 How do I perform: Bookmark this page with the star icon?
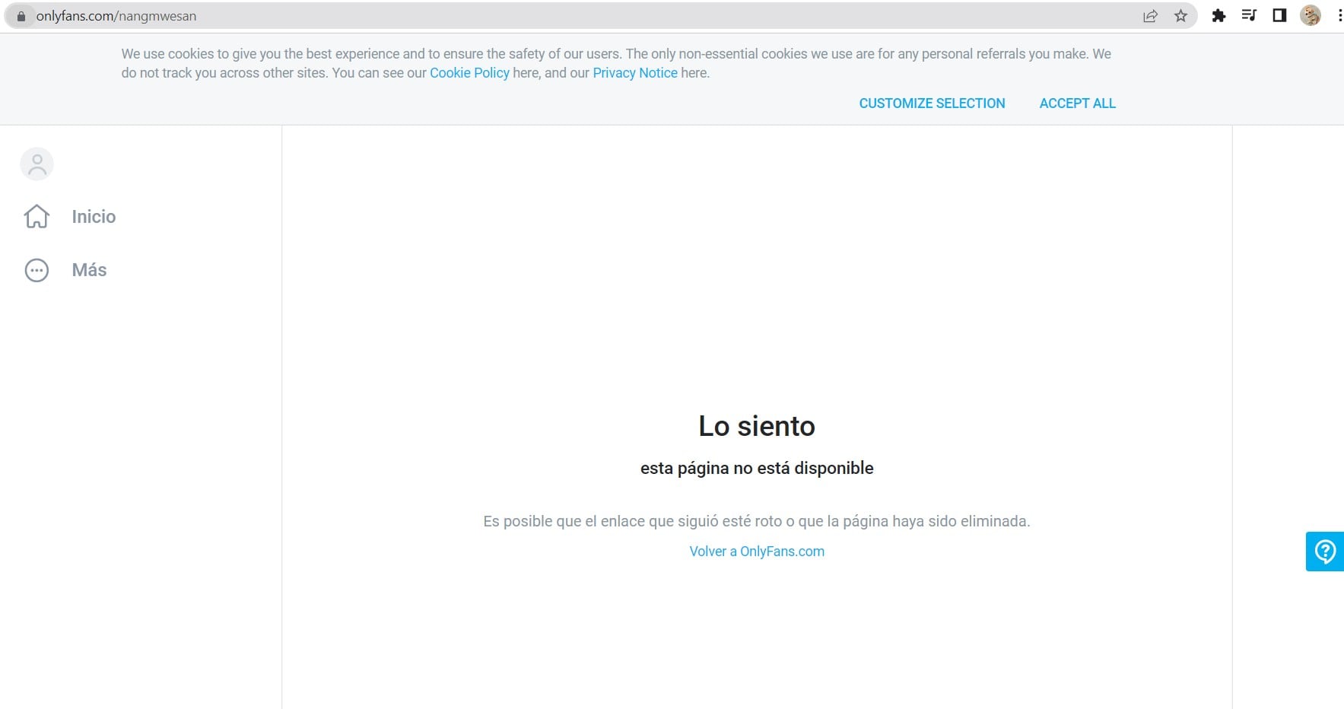pyautogui.click(x=1180, y=16)
